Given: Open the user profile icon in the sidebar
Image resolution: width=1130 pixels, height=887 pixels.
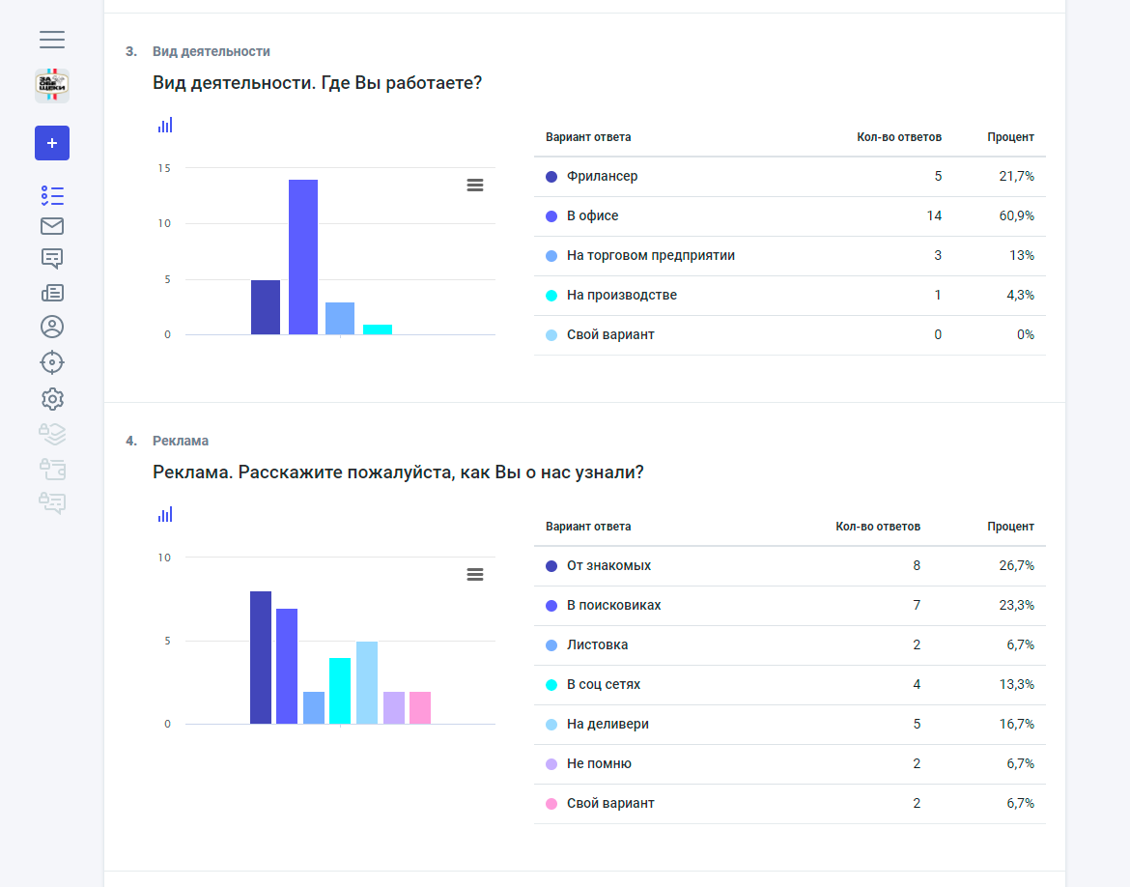Looking at the screenshot, I should (52, 327).
